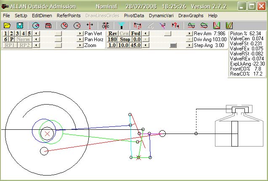Click left arrow of Zoom scrollbar
The image size is (268, 181).
(36, 45)
